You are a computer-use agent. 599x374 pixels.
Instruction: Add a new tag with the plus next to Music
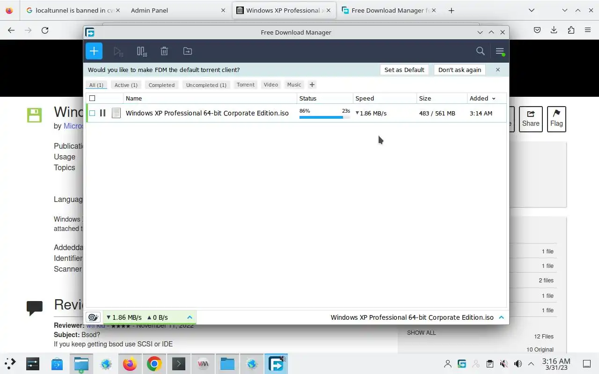312,85
